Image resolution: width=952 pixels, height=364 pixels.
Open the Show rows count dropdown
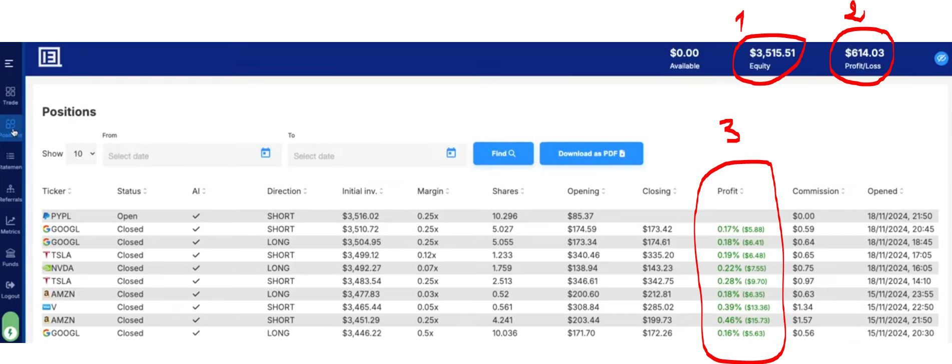82,153
